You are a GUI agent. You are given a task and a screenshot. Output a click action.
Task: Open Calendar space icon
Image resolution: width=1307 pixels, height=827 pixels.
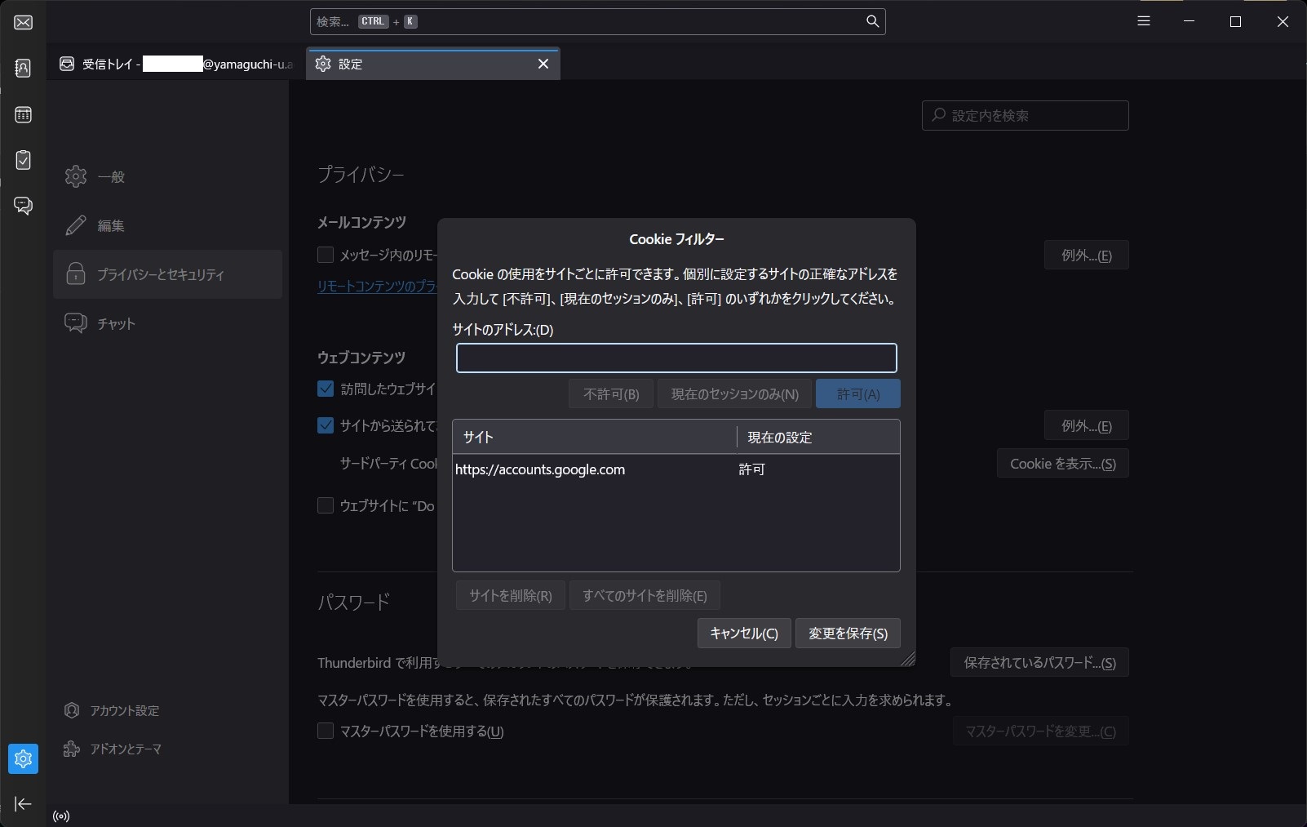(x=23, y=114)
